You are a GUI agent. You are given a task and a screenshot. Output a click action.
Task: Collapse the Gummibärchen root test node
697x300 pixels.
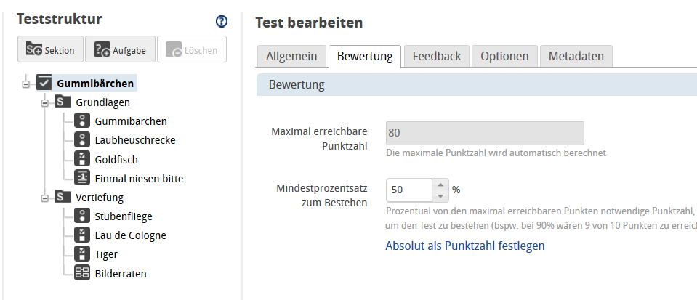(26, 84)
